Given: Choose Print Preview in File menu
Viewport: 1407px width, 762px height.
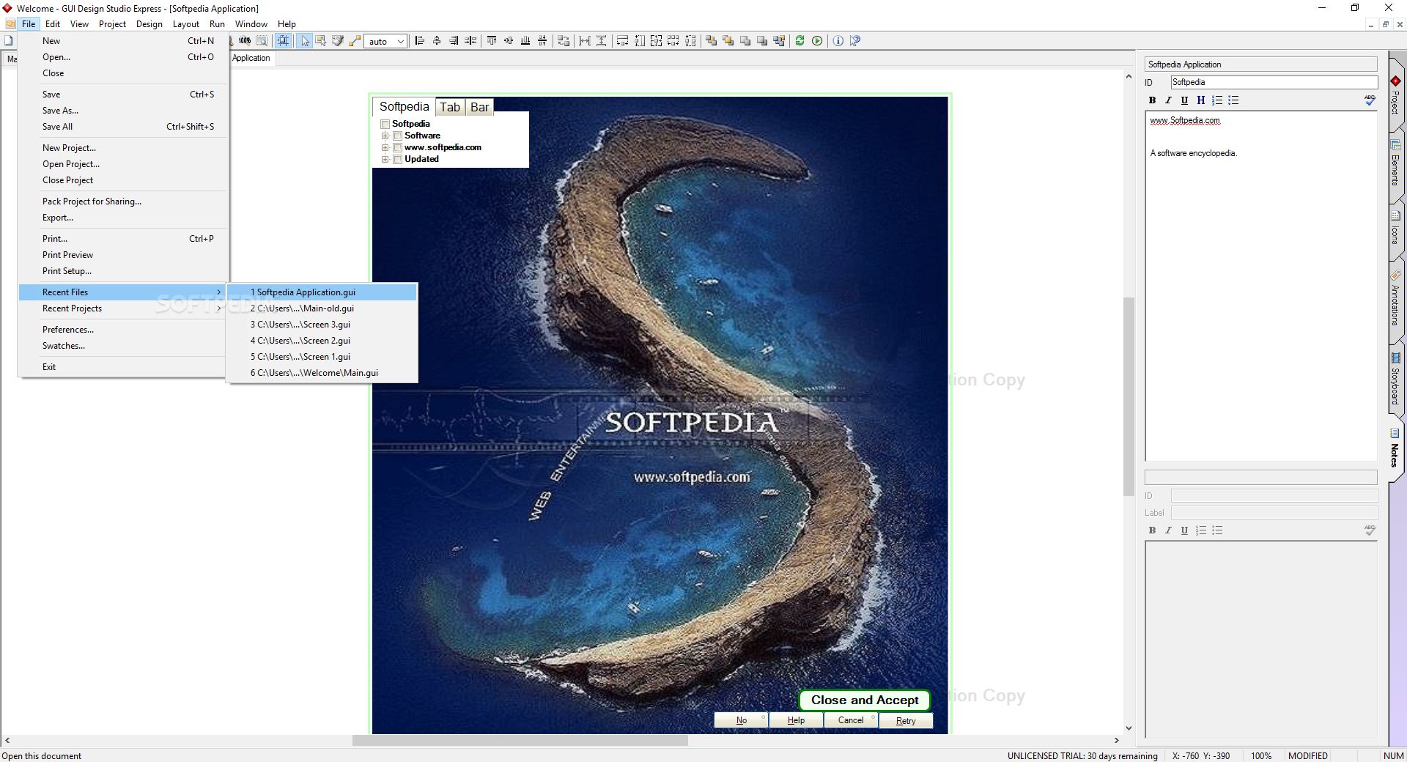Looking at the screenshot, I should 122,255.
